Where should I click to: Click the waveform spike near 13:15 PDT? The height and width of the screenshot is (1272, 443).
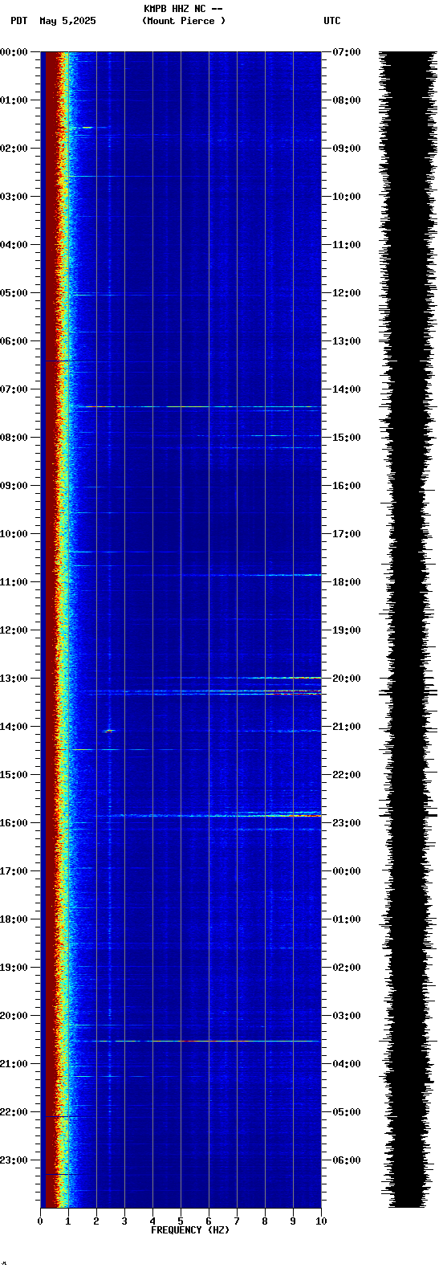pos(408,691)
